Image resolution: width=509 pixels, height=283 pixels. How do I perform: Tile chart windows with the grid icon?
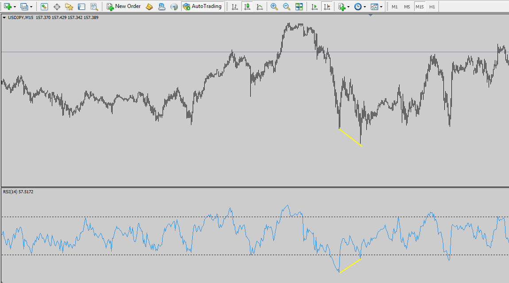click(299, 7)
